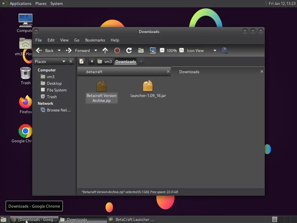Click the red Stop loading button
The height and width of the screenshot is (223, 297).
coord(117,51)
